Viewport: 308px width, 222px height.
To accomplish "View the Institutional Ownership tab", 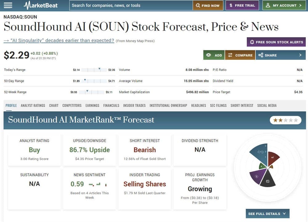I will click(x=168, y=105).
